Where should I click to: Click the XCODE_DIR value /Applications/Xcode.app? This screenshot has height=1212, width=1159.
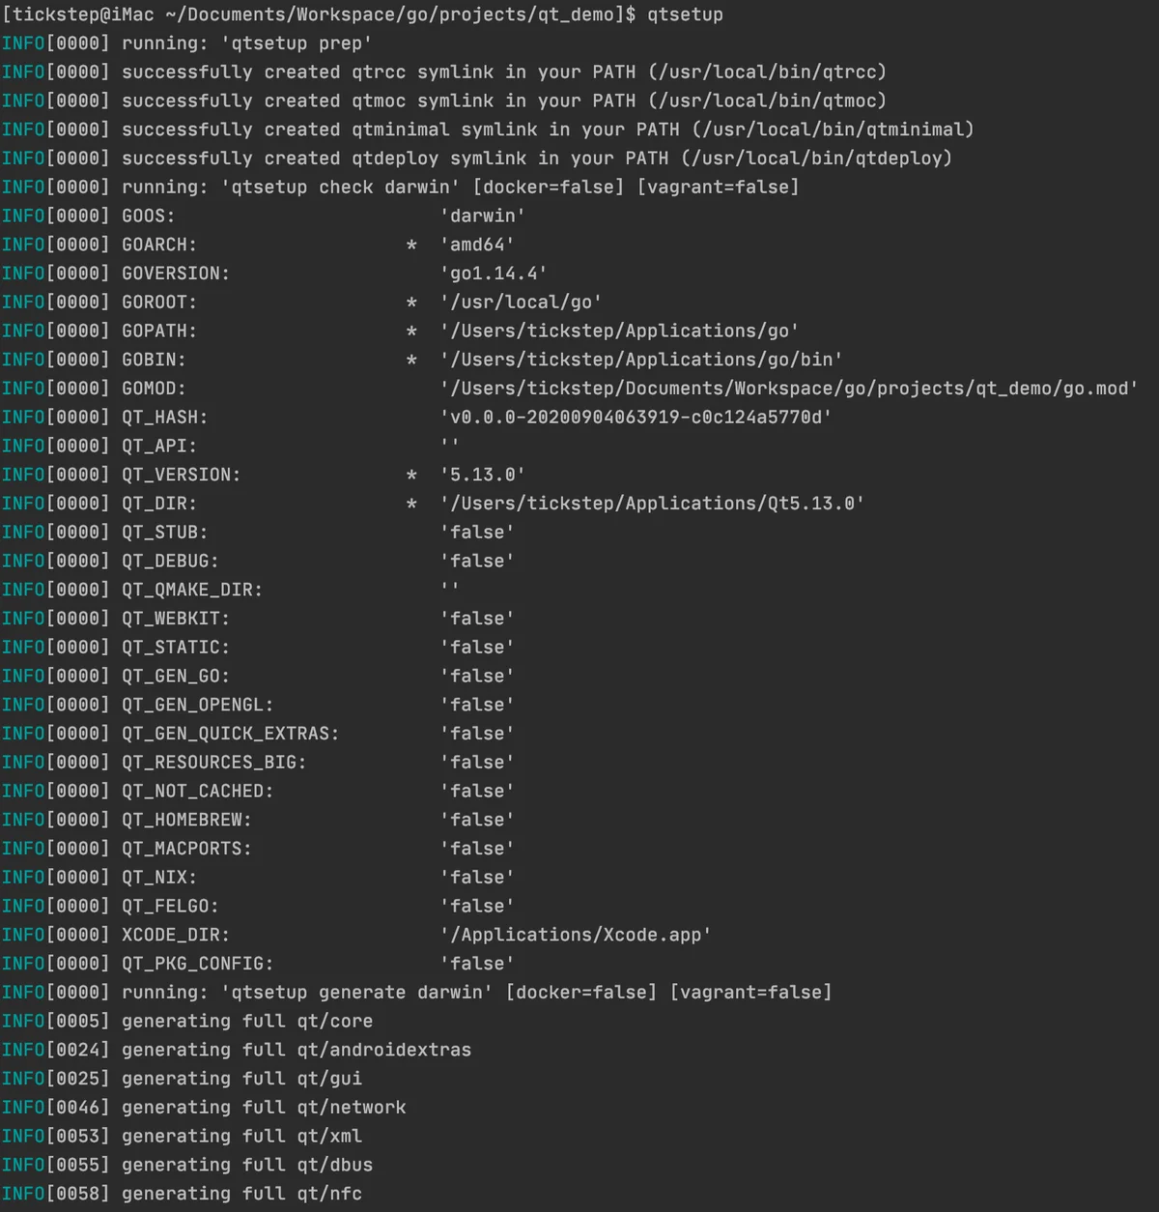point(576,935)
